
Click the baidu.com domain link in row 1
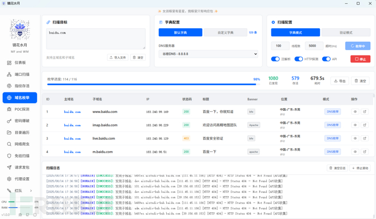(72, 111)
